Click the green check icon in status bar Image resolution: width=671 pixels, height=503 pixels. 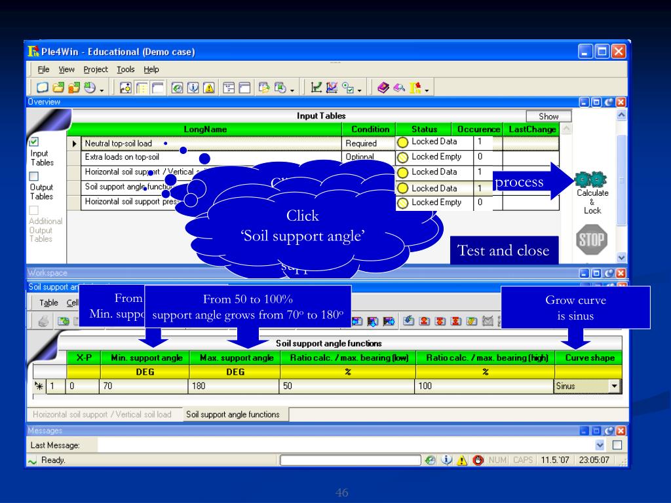pos(431,460)
